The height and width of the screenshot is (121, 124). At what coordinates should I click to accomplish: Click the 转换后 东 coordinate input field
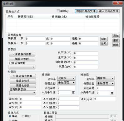[x=35, y=44]
